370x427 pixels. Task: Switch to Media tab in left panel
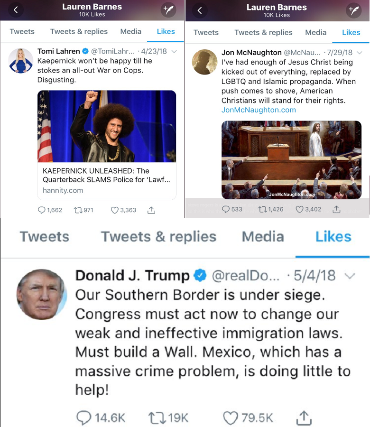[130, 32]
